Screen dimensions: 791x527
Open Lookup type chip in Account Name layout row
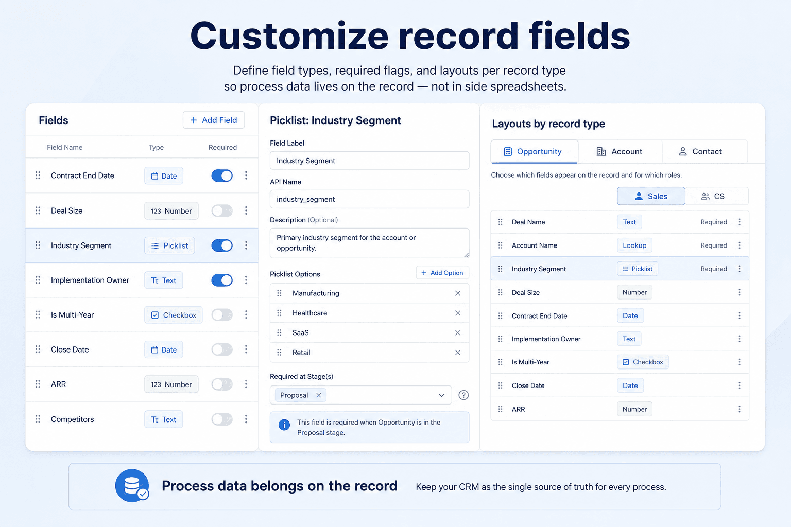(x=634, y=245)
